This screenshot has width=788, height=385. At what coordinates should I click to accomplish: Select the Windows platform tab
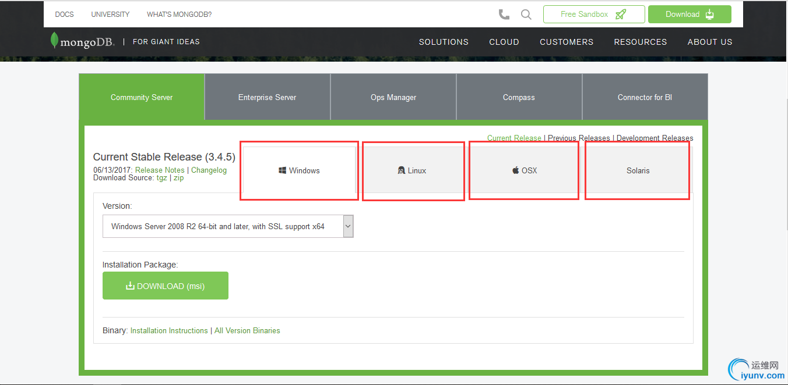tap(299, 170)
